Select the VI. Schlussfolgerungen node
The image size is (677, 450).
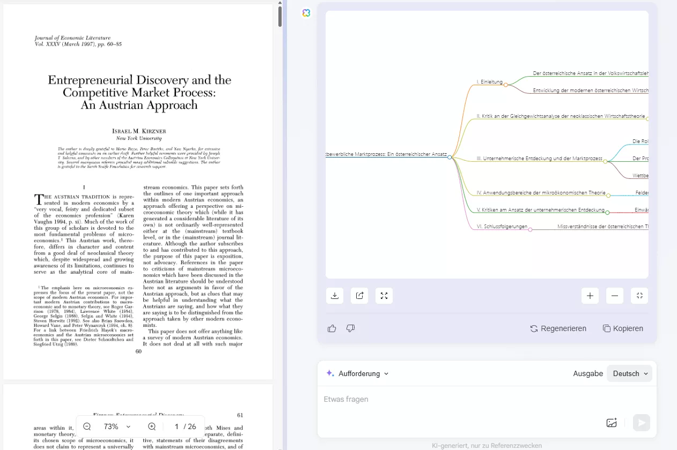pyautogui.click(x=502, y=227)
